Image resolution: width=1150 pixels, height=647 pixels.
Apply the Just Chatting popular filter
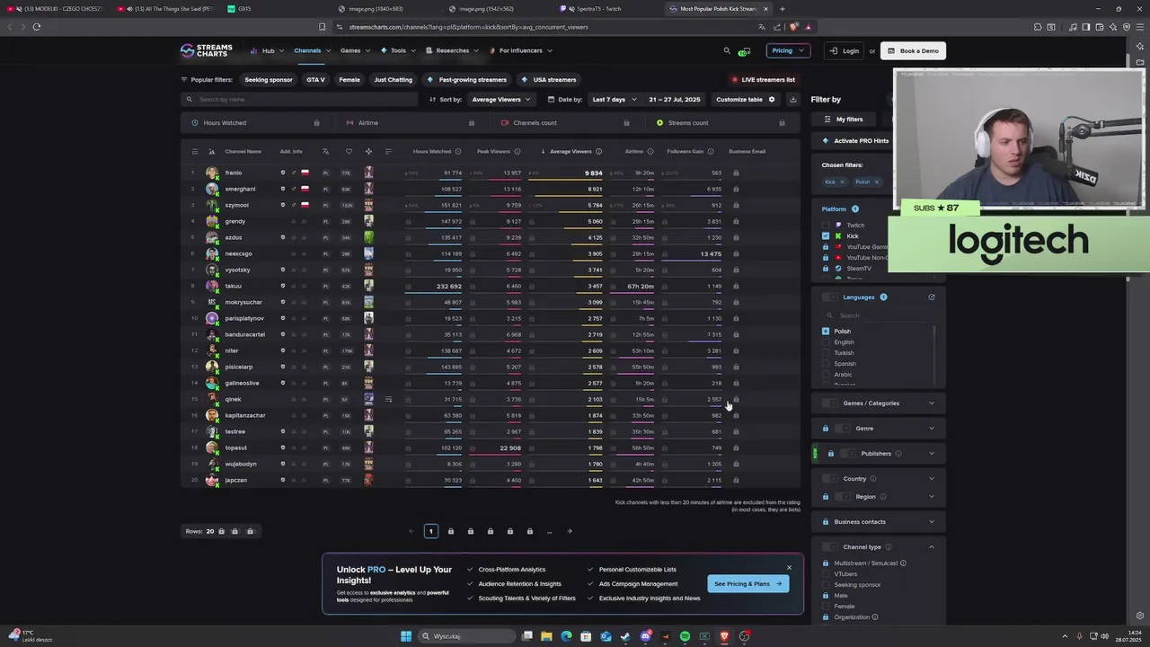pos(394,79)
